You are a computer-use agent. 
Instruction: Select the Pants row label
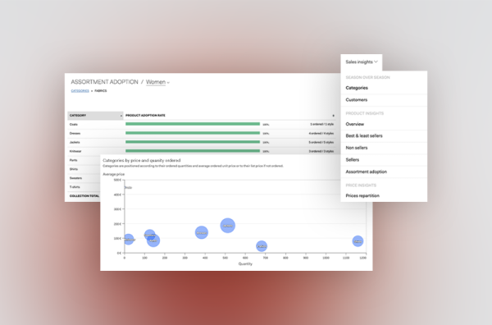[74, 160]
